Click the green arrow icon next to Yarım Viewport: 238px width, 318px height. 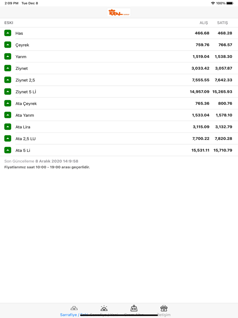[x=8, y=57]
